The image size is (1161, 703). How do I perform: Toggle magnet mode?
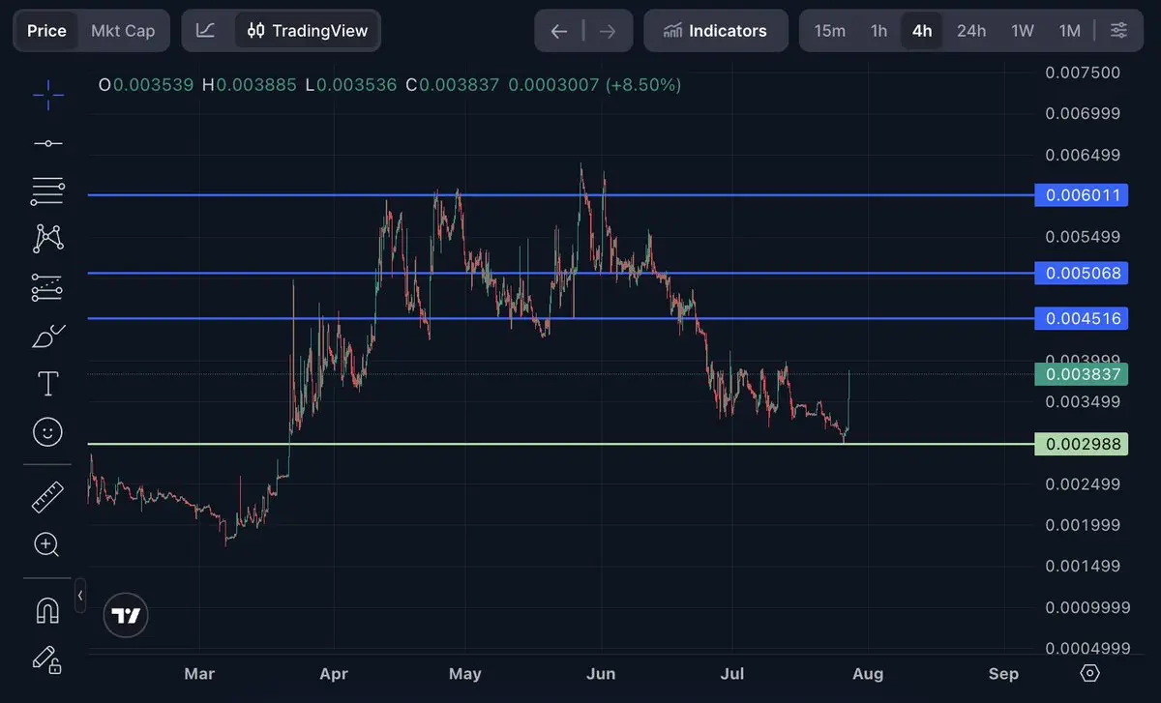(47, 610)
